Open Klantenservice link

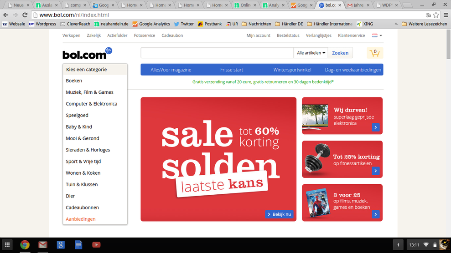click(x=352, y=35)
